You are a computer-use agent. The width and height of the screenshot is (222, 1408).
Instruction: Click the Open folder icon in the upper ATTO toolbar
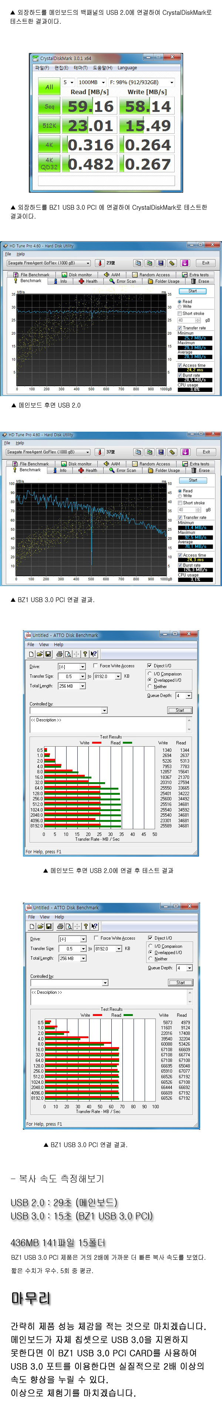(x=40, y=654)
